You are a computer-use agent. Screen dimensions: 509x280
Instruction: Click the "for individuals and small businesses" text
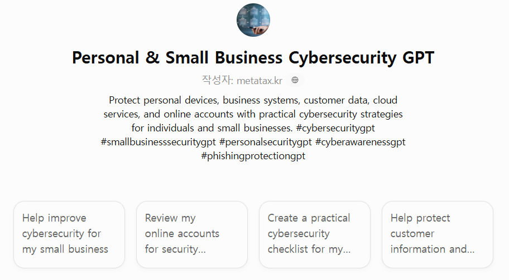[x=212, y=128]
